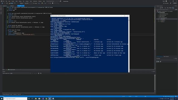Viewport: 178px width, 100px height.
Task: Open Cortana from the taskbar
Action: (29, 99)
